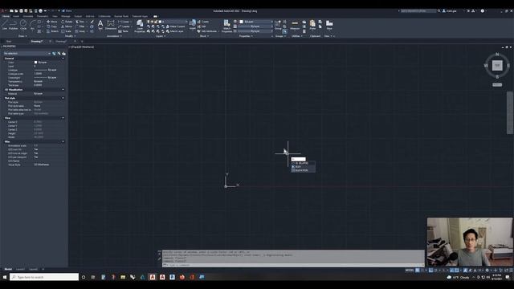Screen dimensions: 514x289
Task: Activate the Scale command
Action: (x=67, y=31)
